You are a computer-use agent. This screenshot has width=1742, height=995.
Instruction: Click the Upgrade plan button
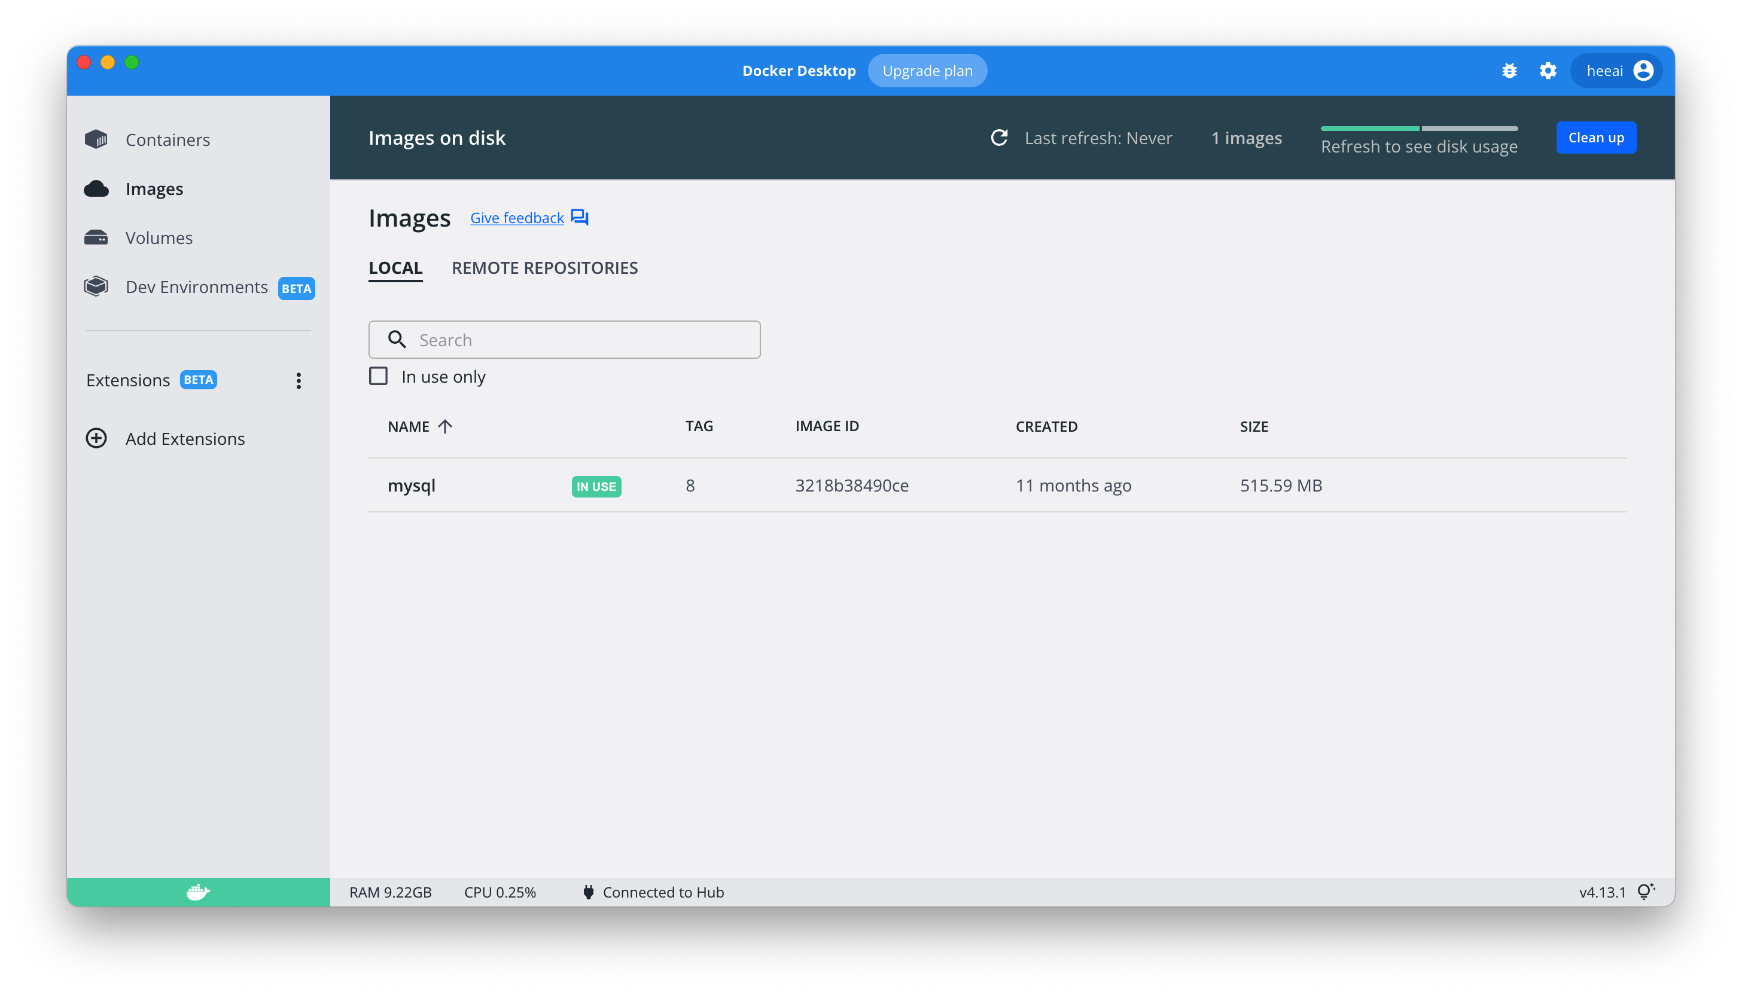click(x=927, y=71)
